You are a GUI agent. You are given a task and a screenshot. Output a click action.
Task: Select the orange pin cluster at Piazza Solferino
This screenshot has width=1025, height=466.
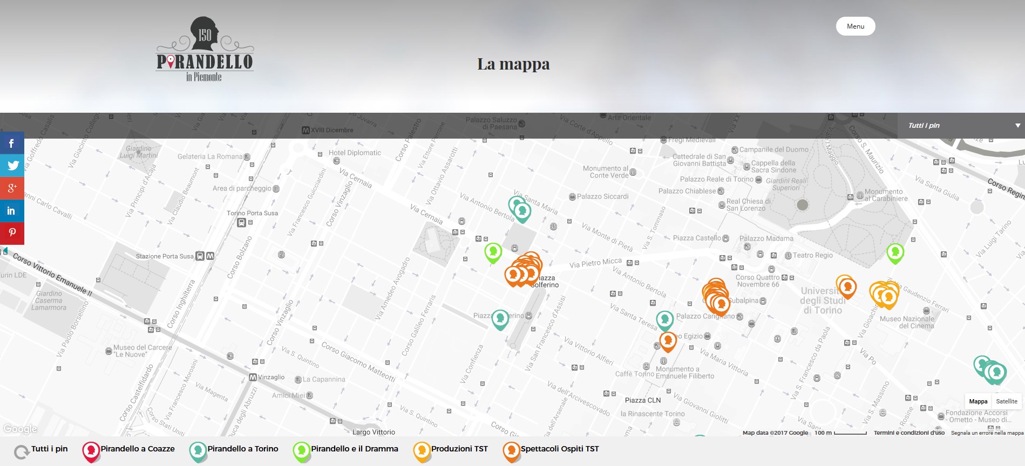coord(524,270)
